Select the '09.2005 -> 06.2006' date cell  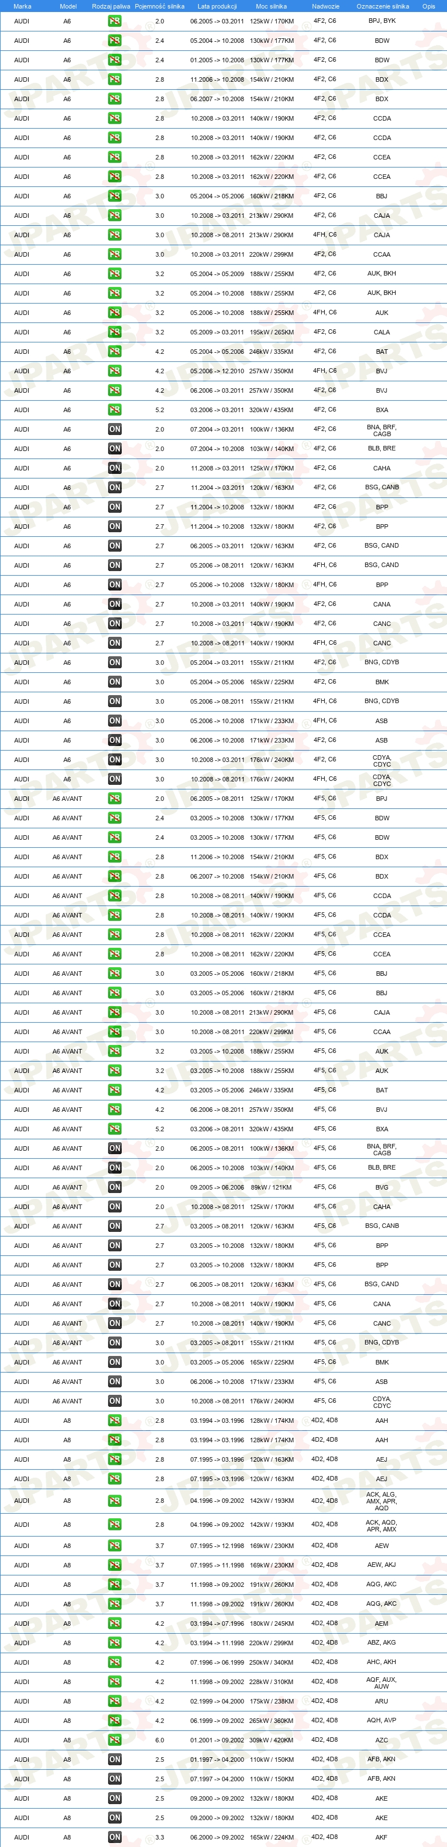tap(217, 1187)
